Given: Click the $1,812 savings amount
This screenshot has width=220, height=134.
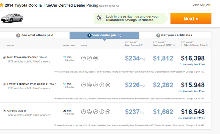Looking at the screenshot, I should pyautogui.click(x=163, y=58).
